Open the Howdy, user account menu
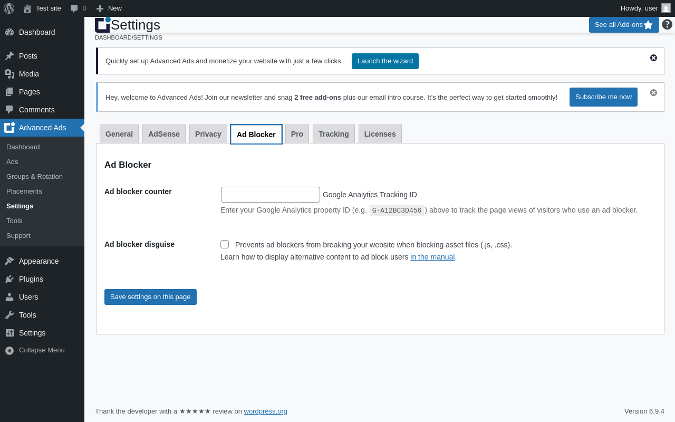This screenshot has height=422, width=675. (x=644, y=8)
